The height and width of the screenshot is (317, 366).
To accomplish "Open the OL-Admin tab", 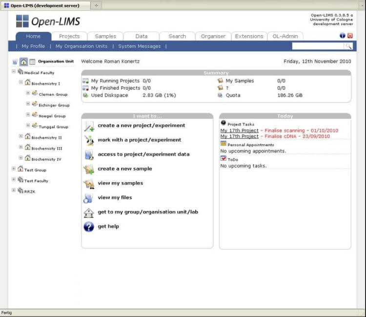I will click(285, 36).
